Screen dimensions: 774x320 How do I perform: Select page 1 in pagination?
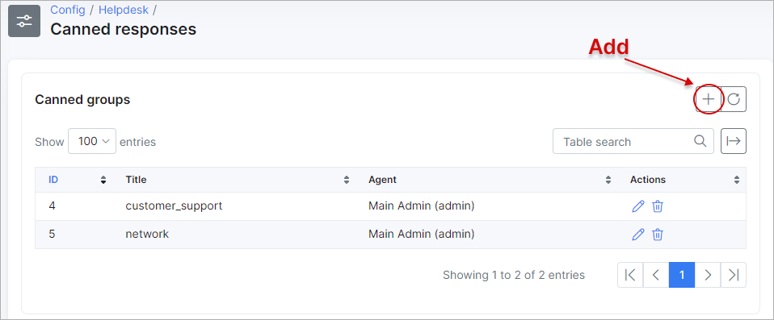[682, 275]
